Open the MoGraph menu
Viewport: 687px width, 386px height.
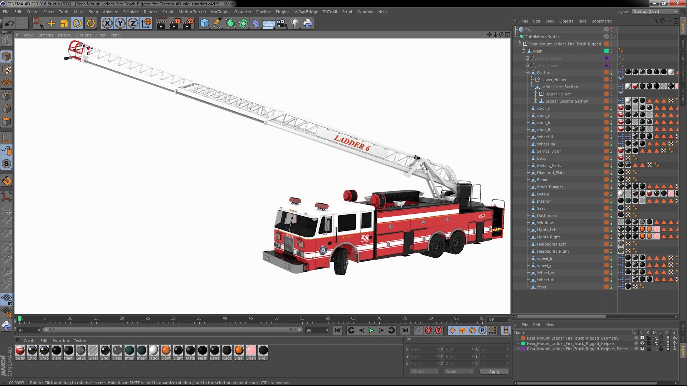pyautogui.click(x=219, y=12)
